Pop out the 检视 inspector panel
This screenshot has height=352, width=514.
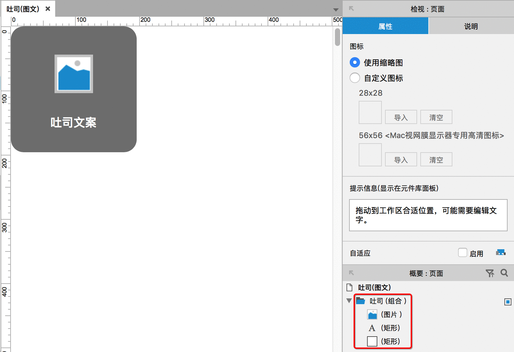[351, 9]
